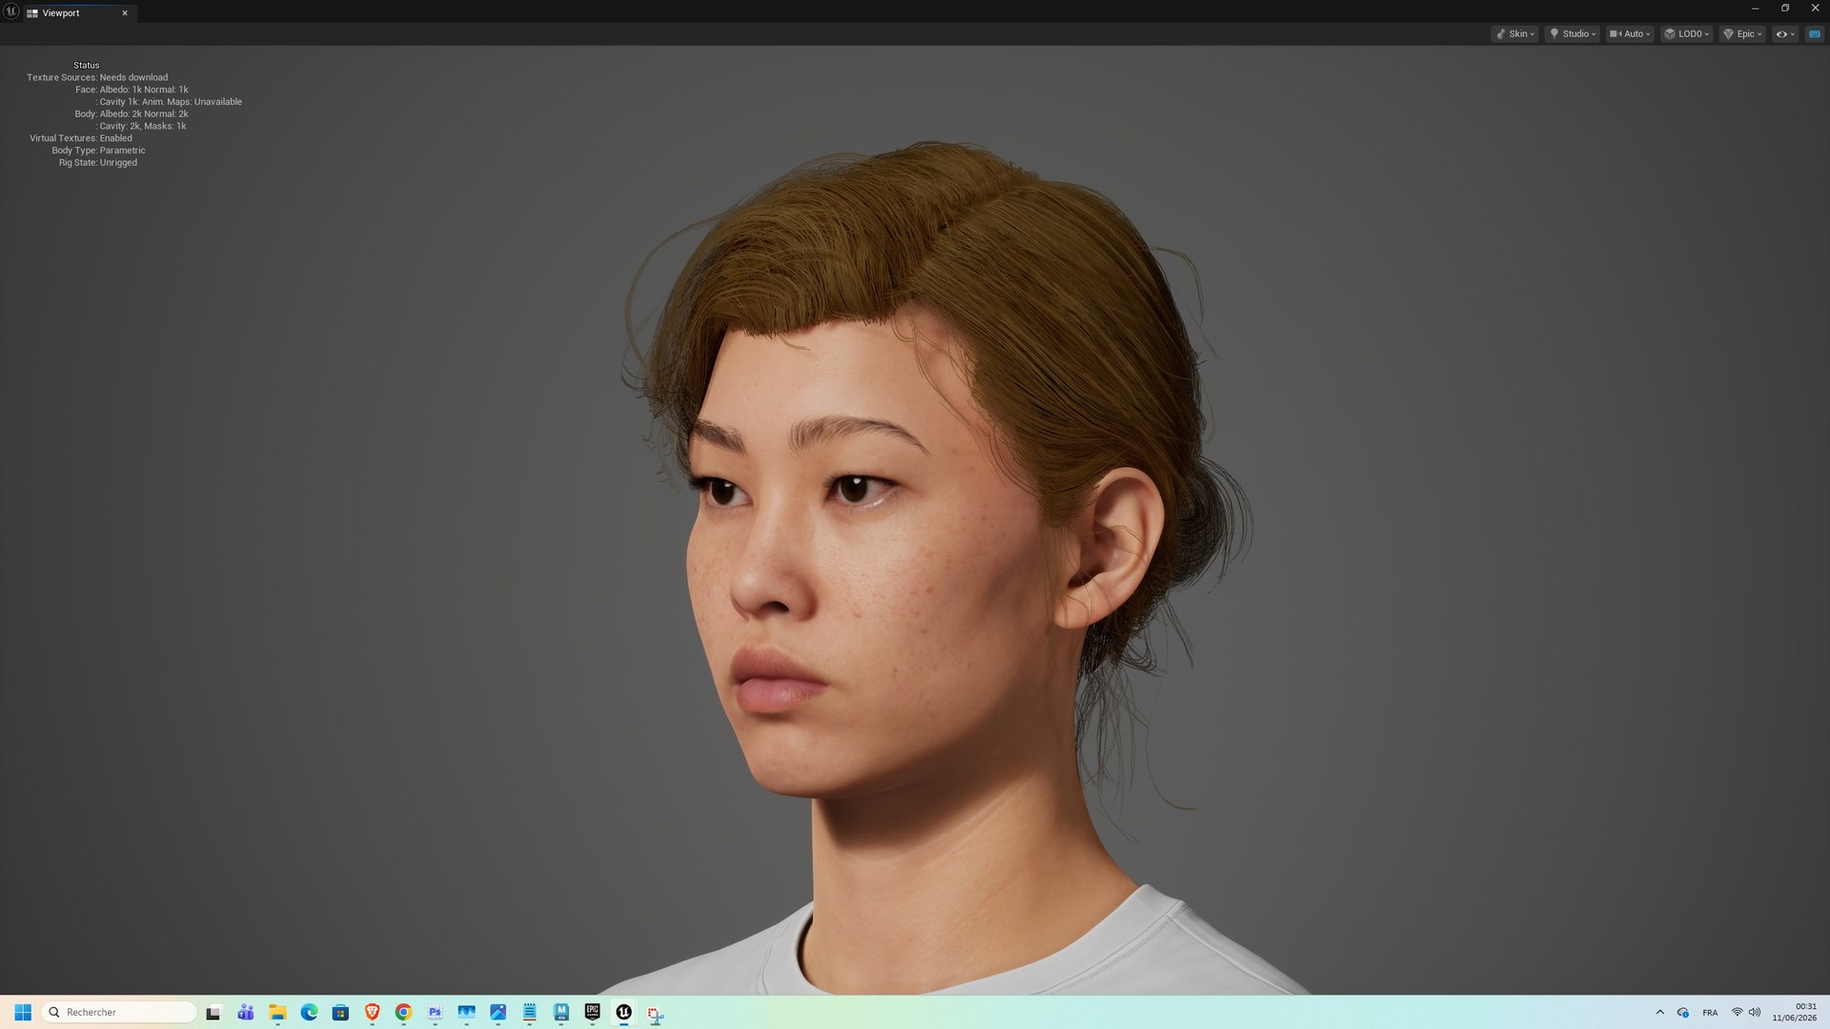Click the 'Body Type: Parametric' status text
Screen dimensions: 1830x1029
[x=98, y=151]
